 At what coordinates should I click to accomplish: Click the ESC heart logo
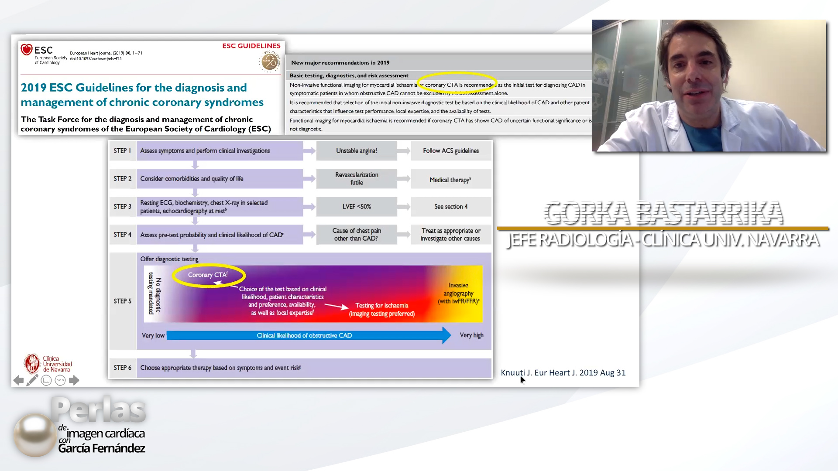pos(27,50)
